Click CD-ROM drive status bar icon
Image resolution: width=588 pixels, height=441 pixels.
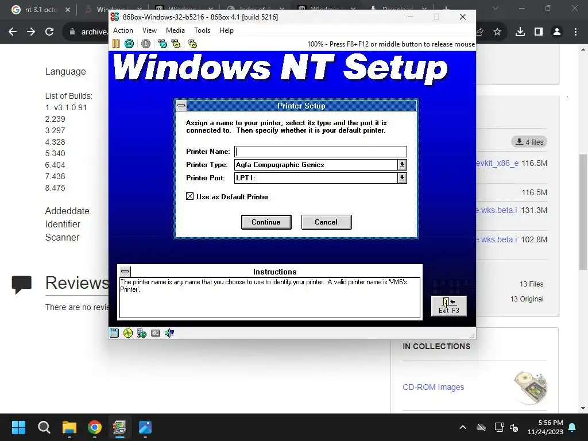128,333
